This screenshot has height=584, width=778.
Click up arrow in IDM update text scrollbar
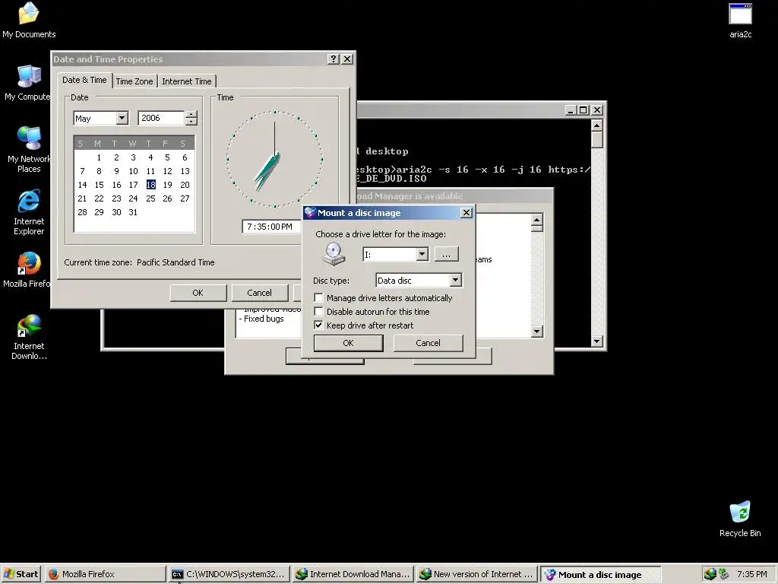pyautogui.click(x=537, y=220)
